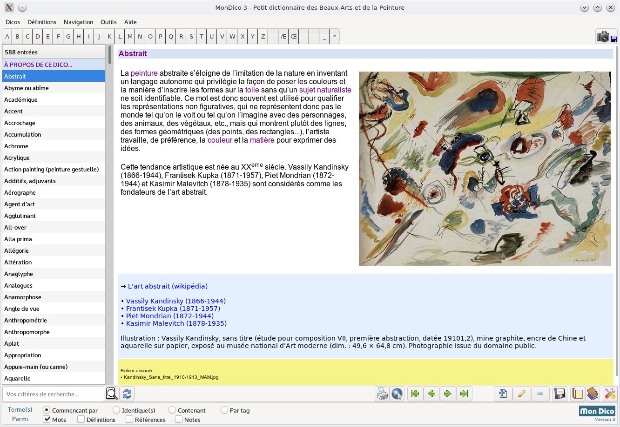Viewport: 620px width, 427px height.
Task: Select 'Aérographe' in the entry list
Action: point(54,192)
